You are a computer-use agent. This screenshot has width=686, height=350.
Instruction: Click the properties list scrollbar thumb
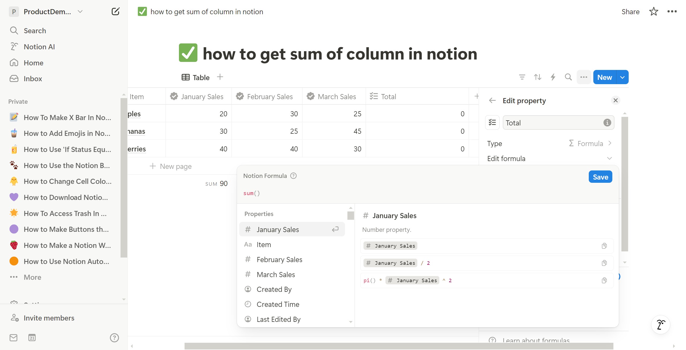coord(350,215)
